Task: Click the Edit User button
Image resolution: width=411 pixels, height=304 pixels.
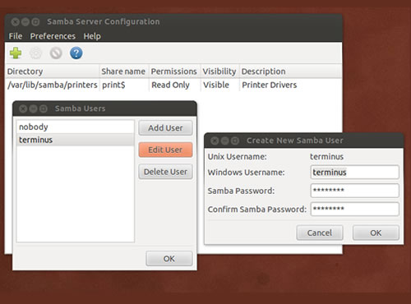Action: tap(165, 150)
